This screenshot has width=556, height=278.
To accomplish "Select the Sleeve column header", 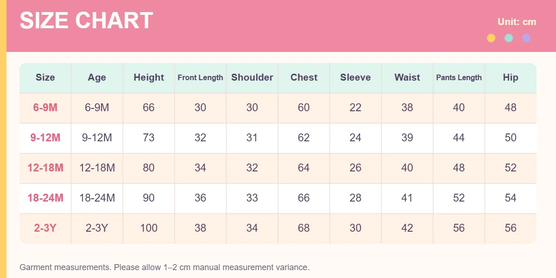I will (355, 78).
